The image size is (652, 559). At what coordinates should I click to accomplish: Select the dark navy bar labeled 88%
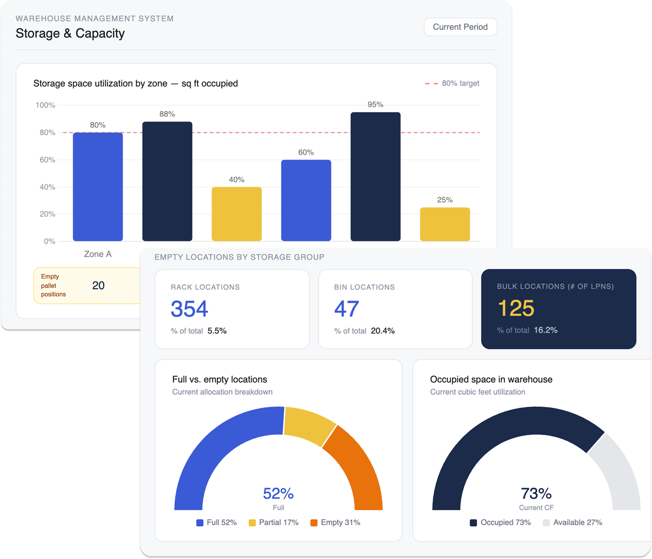[x=167, y=181]
